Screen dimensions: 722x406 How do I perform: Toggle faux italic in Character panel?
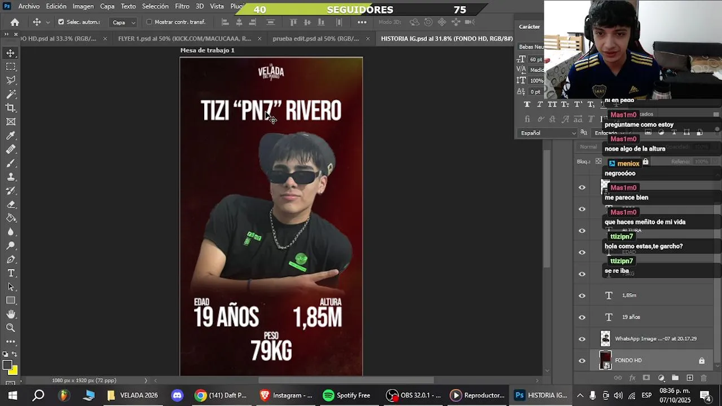click(x=540, y=104)
